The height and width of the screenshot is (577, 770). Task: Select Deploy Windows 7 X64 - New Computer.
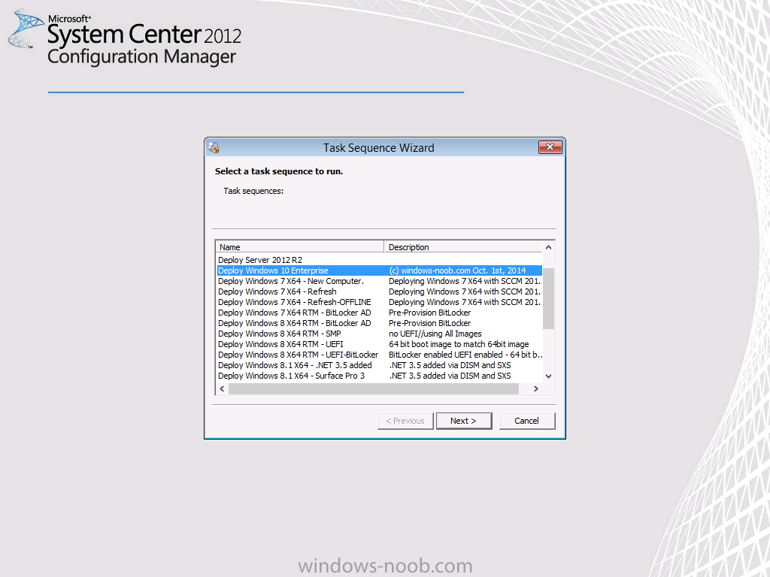pos(380,281)
